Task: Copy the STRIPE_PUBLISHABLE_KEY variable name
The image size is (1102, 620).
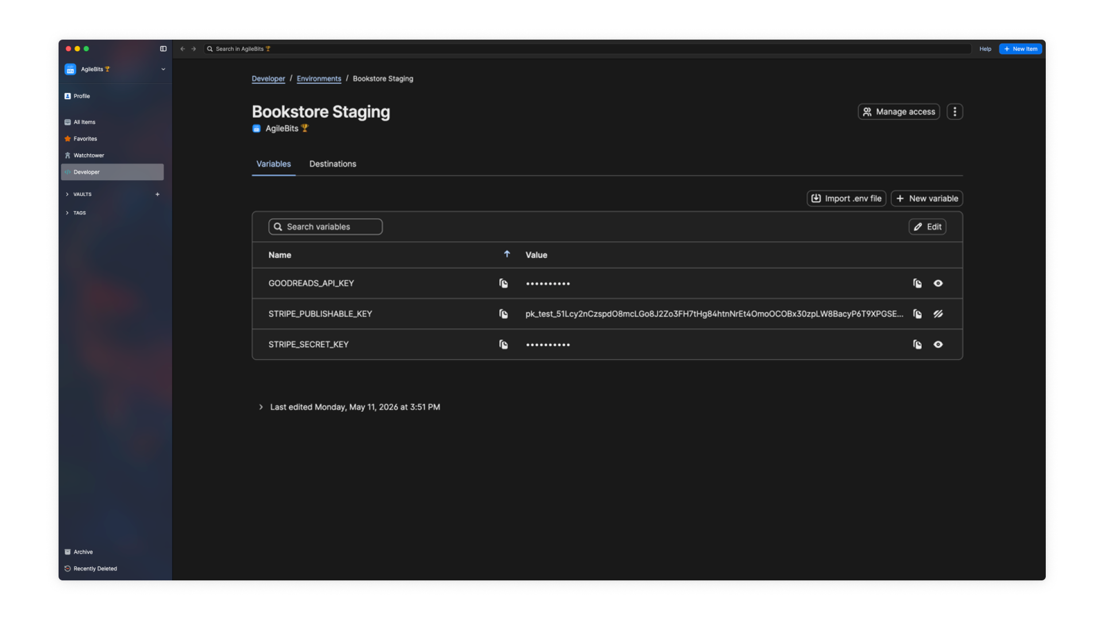Action: tap(503, 314)
